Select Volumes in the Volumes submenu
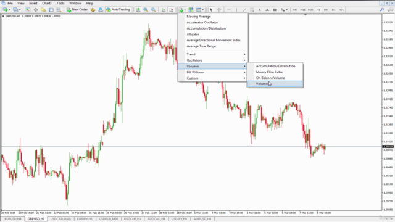395x222 pixels. pyautogui.click(x=275, y=84)
